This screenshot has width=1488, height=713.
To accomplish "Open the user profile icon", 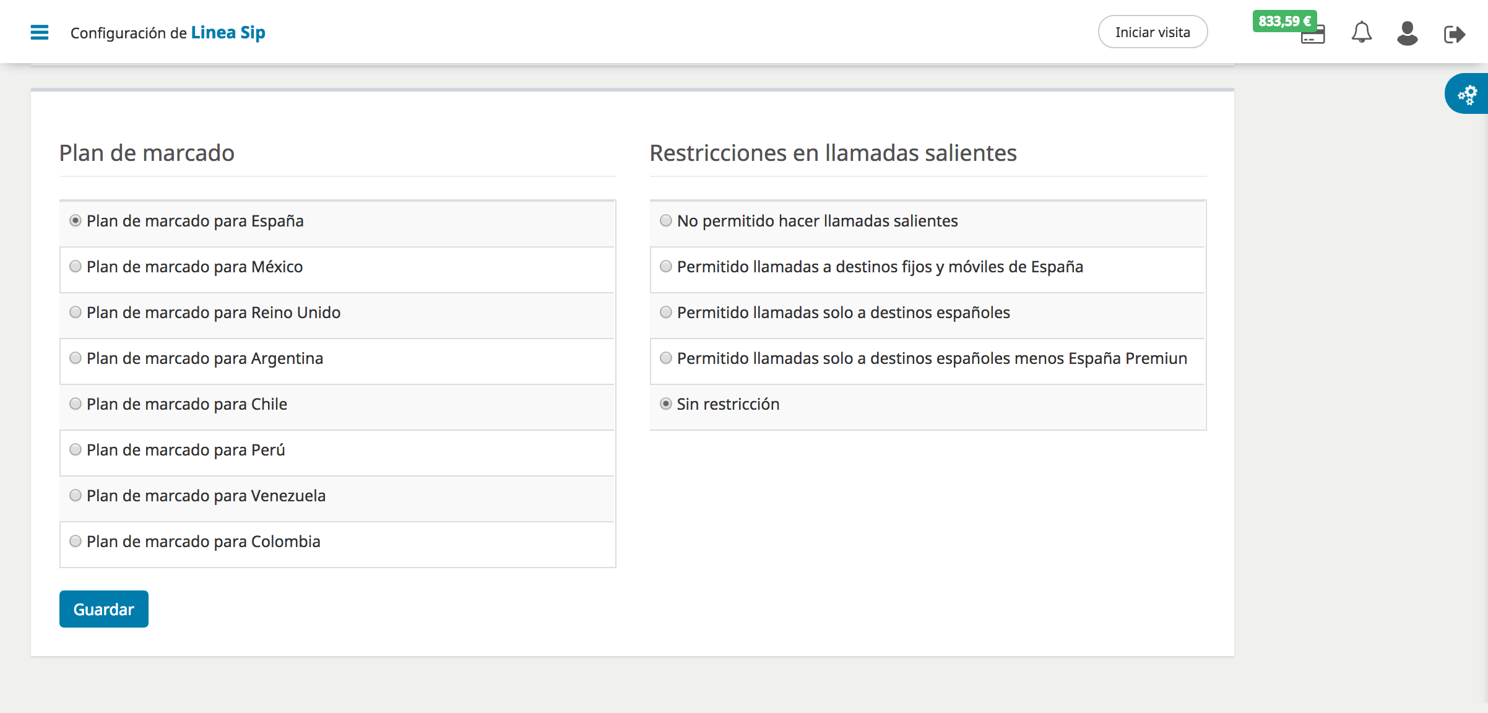I will [1407, 33].
